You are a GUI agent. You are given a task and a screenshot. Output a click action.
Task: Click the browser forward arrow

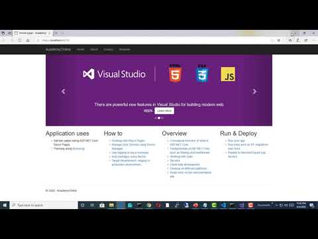click(x=12, y=40)
